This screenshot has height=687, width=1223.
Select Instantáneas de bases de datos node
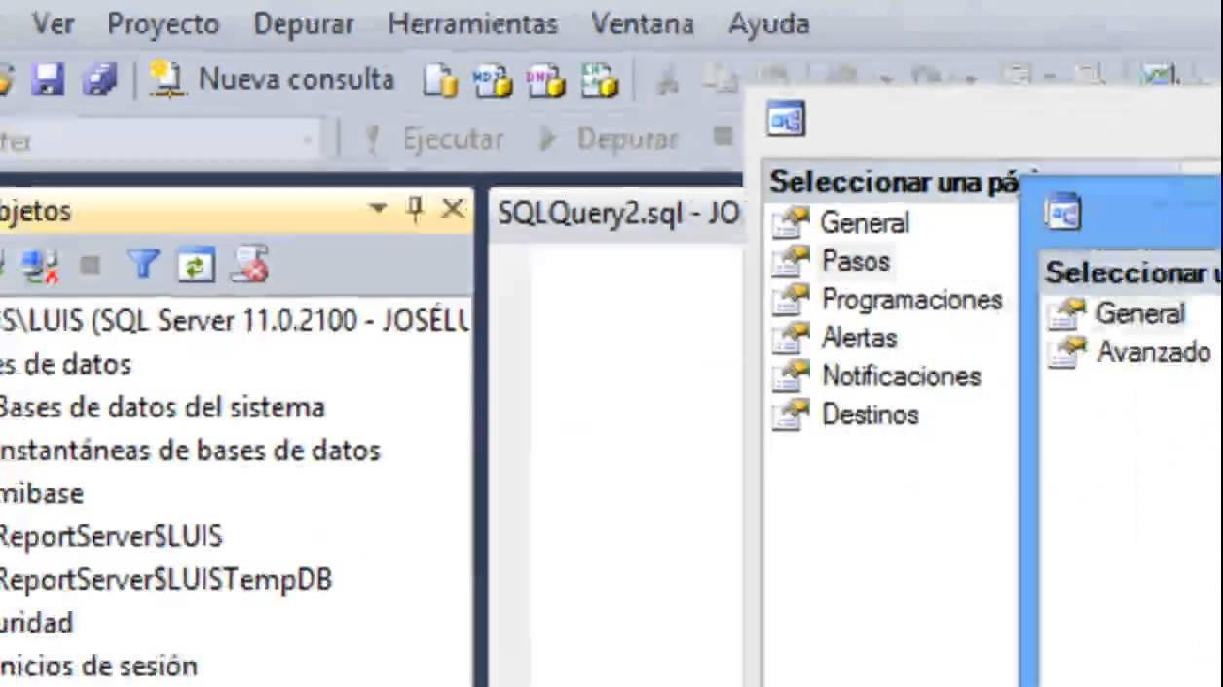190,451
